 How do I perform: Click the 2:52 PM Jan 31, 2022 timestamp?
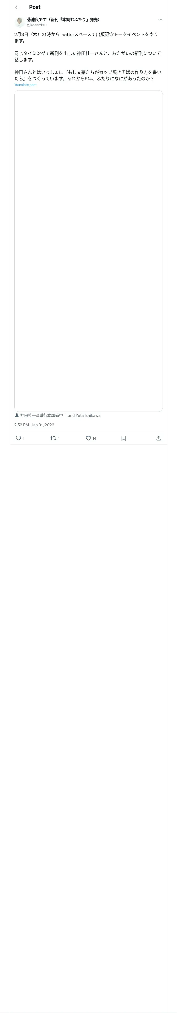[x=34, y=425]
